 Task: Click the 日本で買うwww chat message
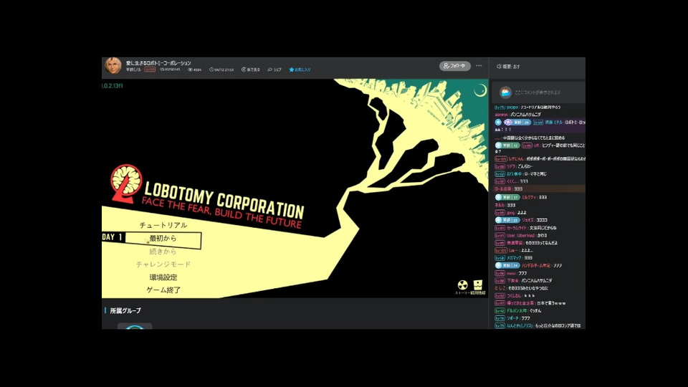(552, 303)
